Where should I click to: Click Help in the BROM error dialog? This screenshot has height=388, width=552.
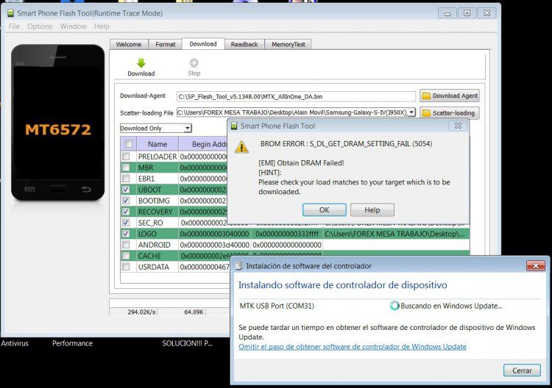pyautogui.click(x=372, y=210)
